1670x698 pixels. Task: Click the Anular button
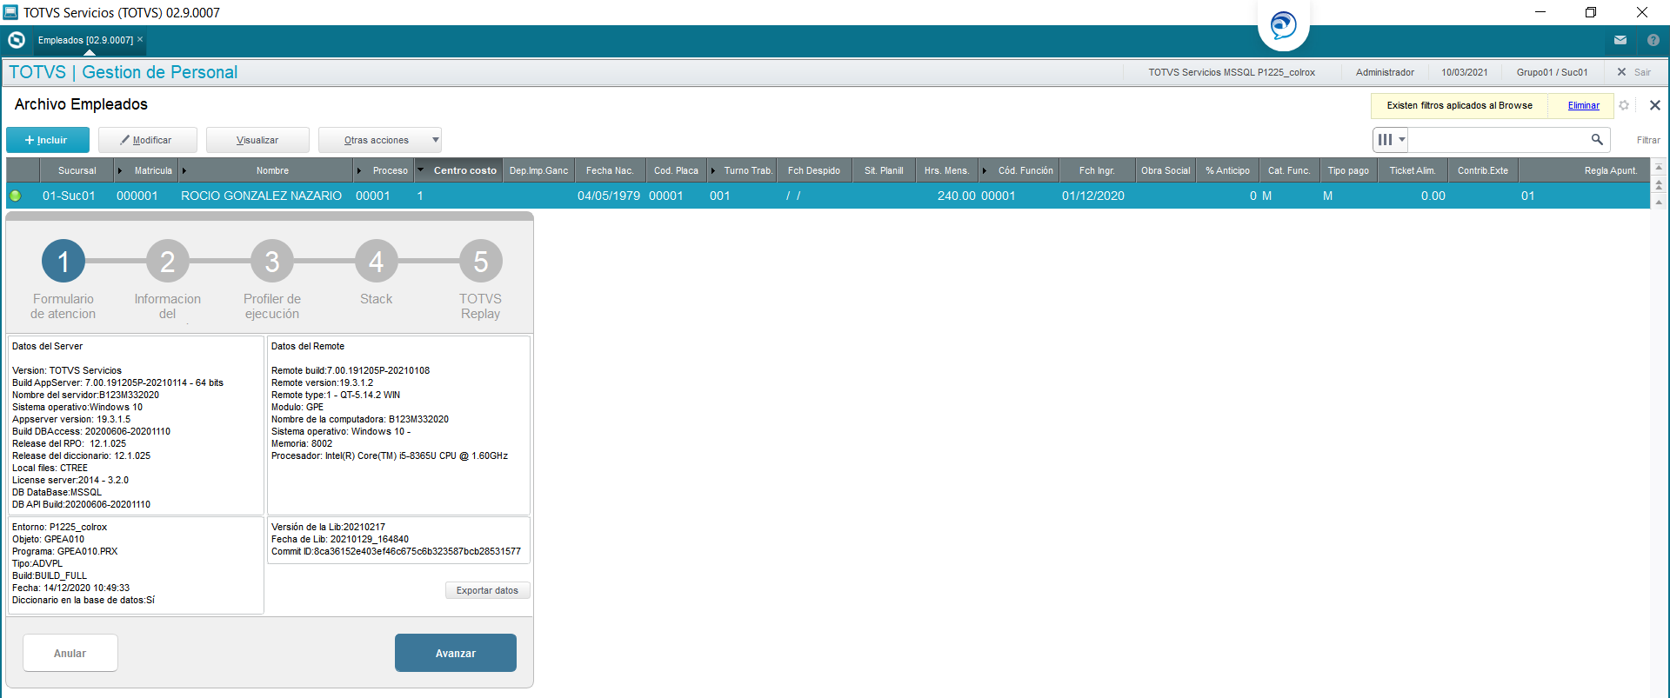click(70, 653)
